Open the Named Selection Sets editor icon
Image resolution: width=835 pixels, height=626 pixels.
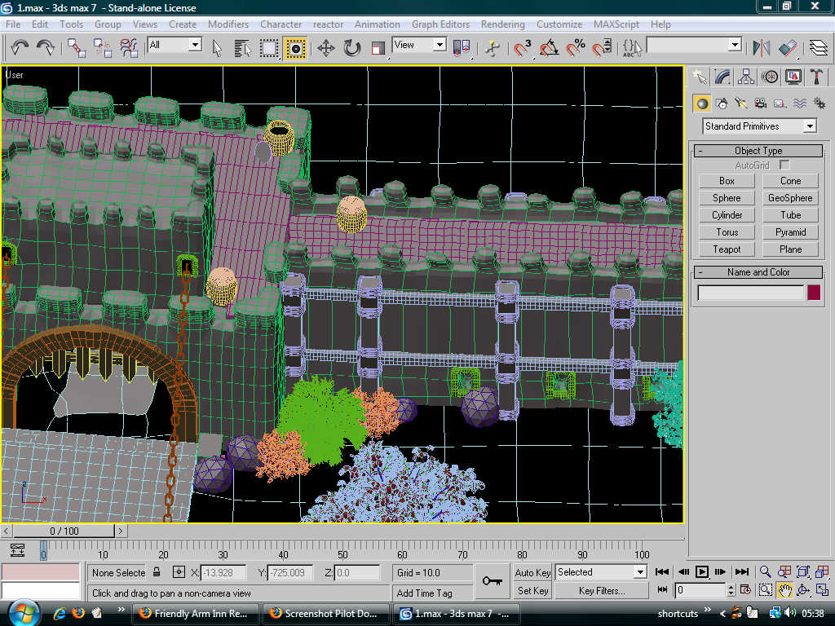click(632, 48)
